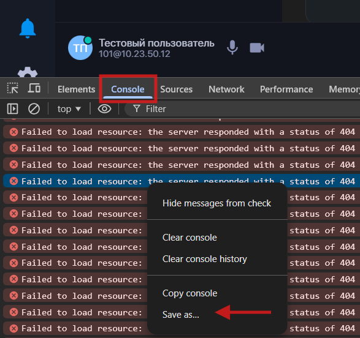Toggle the device toolbar icon
The height and width of the screenshot is (338, 360).
click(34, 88)
